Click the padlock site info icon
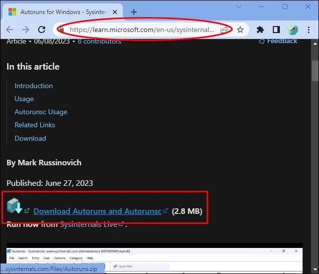Viewport: 319px width, 274px height. point(61,30)
